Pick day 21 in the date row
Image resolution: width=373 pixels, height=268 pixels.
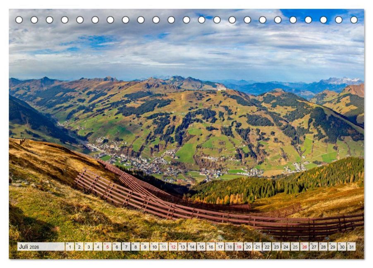click(257, 246)
